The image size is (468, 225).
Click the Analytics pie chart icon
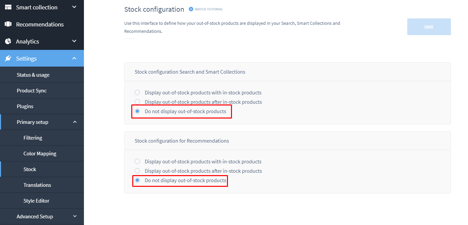pyautogui.click(x=8, y=41)
